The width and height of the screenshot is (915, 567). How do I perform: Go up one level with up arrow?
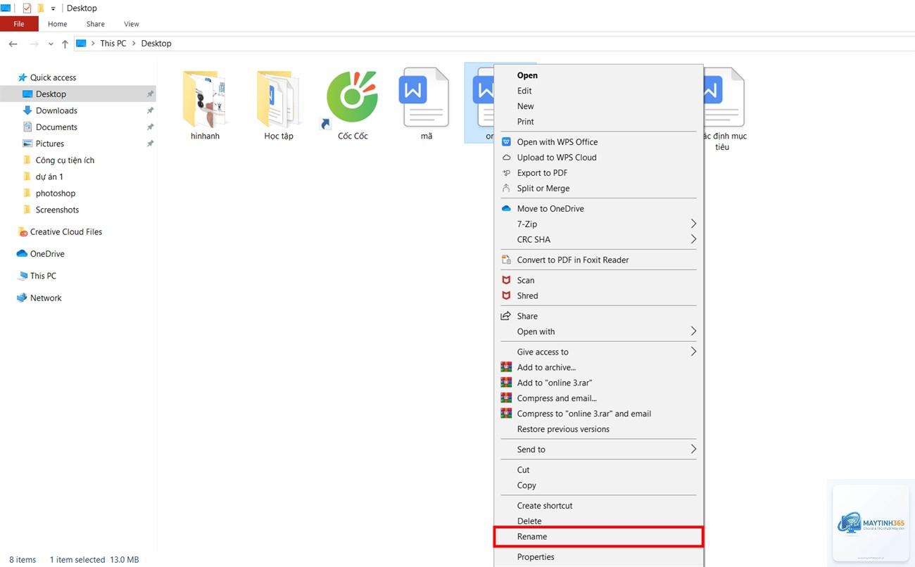[65, 44]
